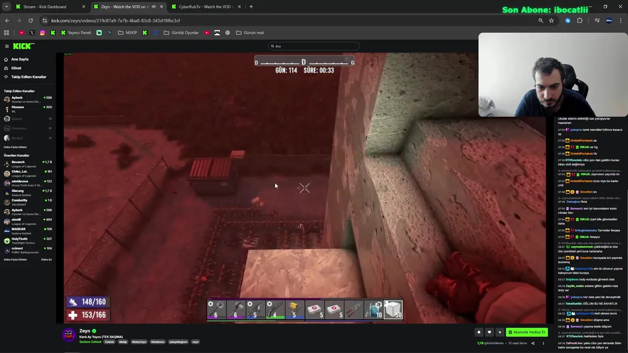628x353 pixels.
Task: Open the browser three-dot menu
Action: click(x=621, y=21)
